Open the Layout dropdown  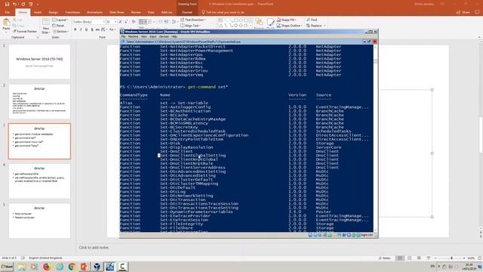[x=60, y=20]
